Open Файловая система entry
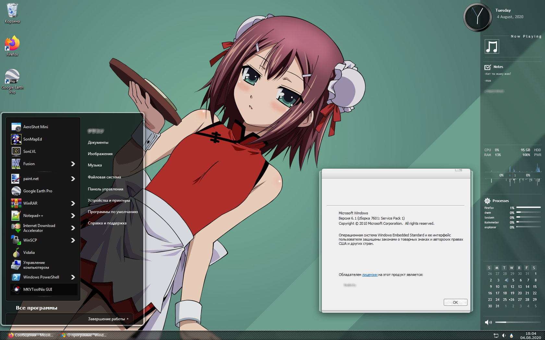The height and width of the screenshot is (340, 545). coord(104,177)
